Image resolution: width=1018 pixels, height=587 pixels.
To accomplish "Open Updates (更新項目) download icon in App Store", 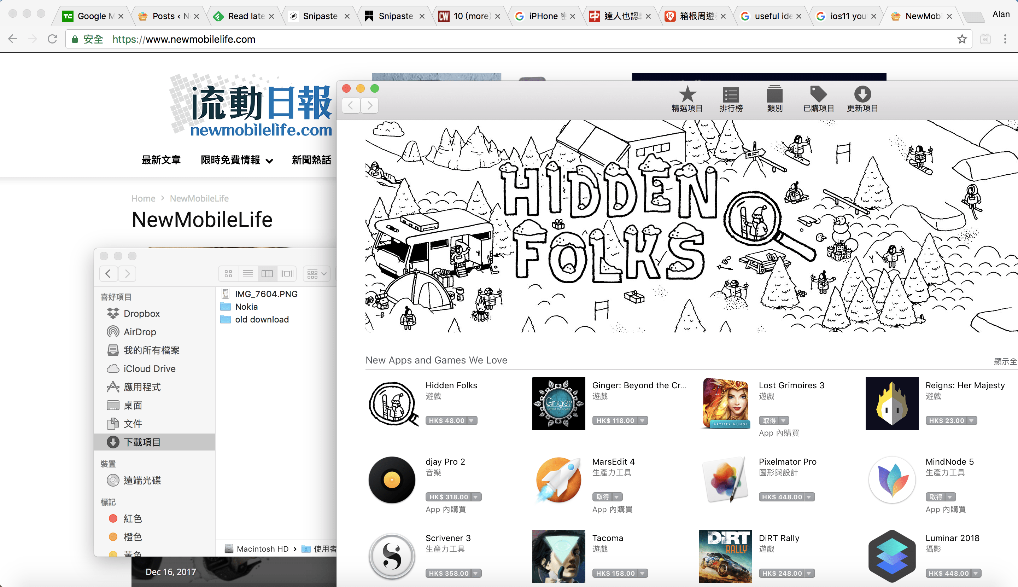I will [x=862, y=99].
